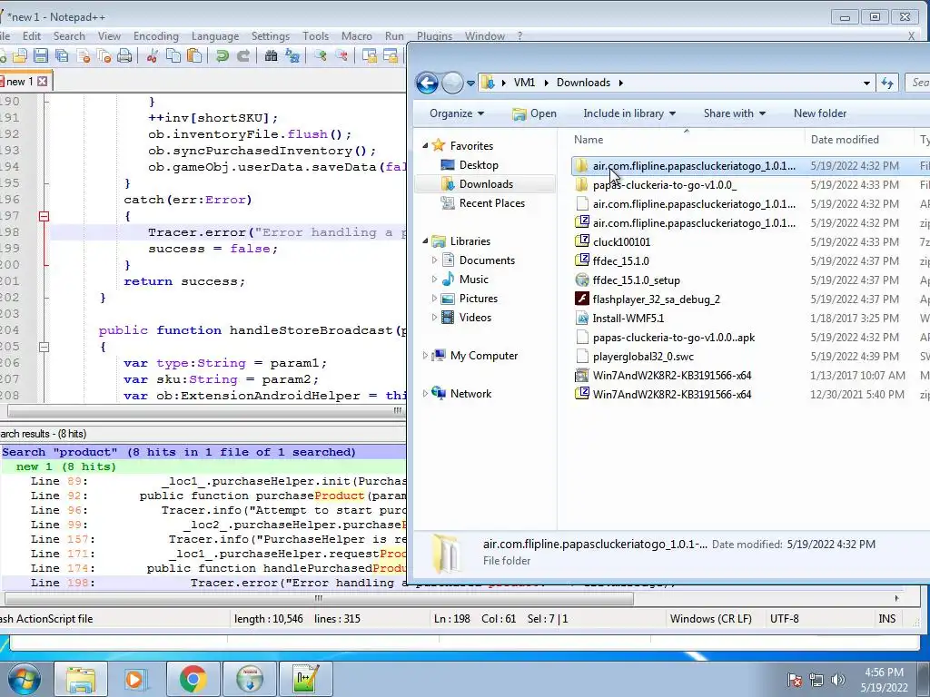Expand My Computer in navigation pane
930x697 pixels.
coord(425,356)
